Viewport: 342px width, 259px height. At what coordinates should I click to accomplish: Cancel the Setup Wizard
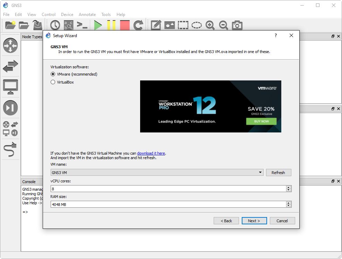coord(282,221)
